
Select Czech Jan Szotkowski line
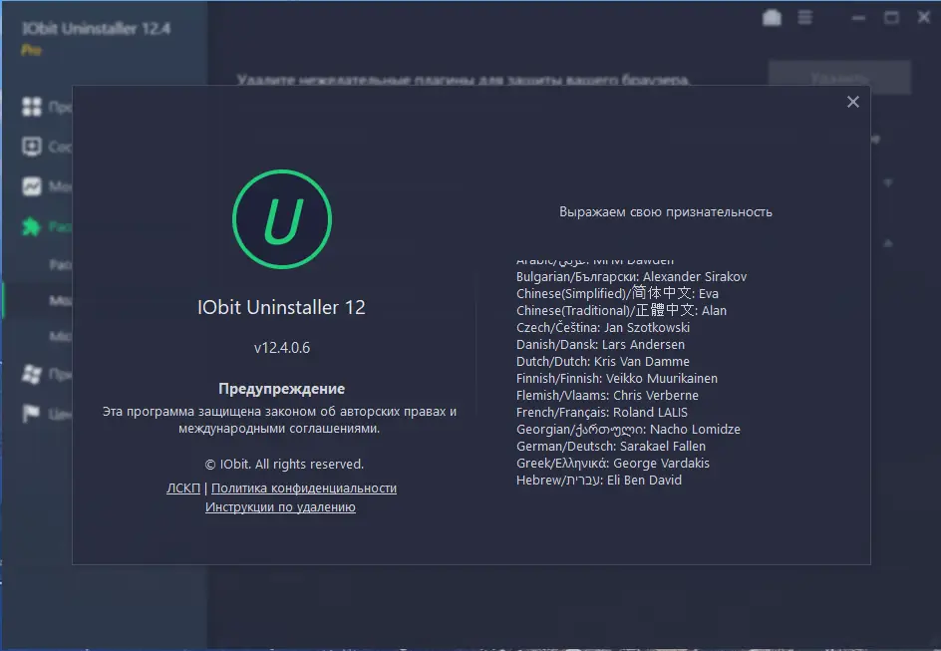tap(602, 328)
